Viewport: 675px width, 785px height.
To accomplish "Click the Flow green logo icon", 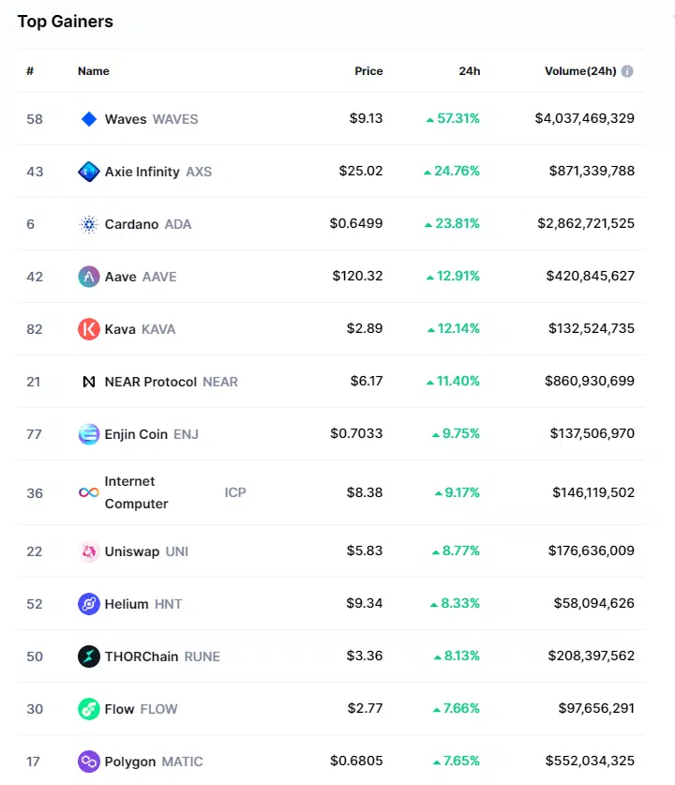I will (89, 709).
